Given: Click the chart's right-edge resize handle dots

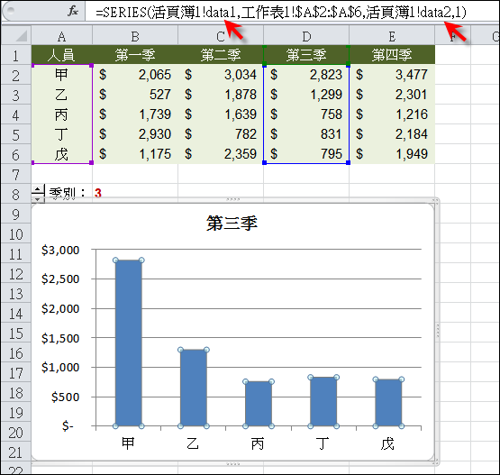Looking at the screenshot, I should point(438,331).
